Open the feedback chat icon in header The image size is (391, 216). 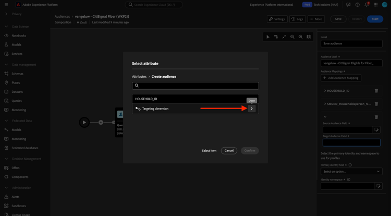(x=348, y=5)
